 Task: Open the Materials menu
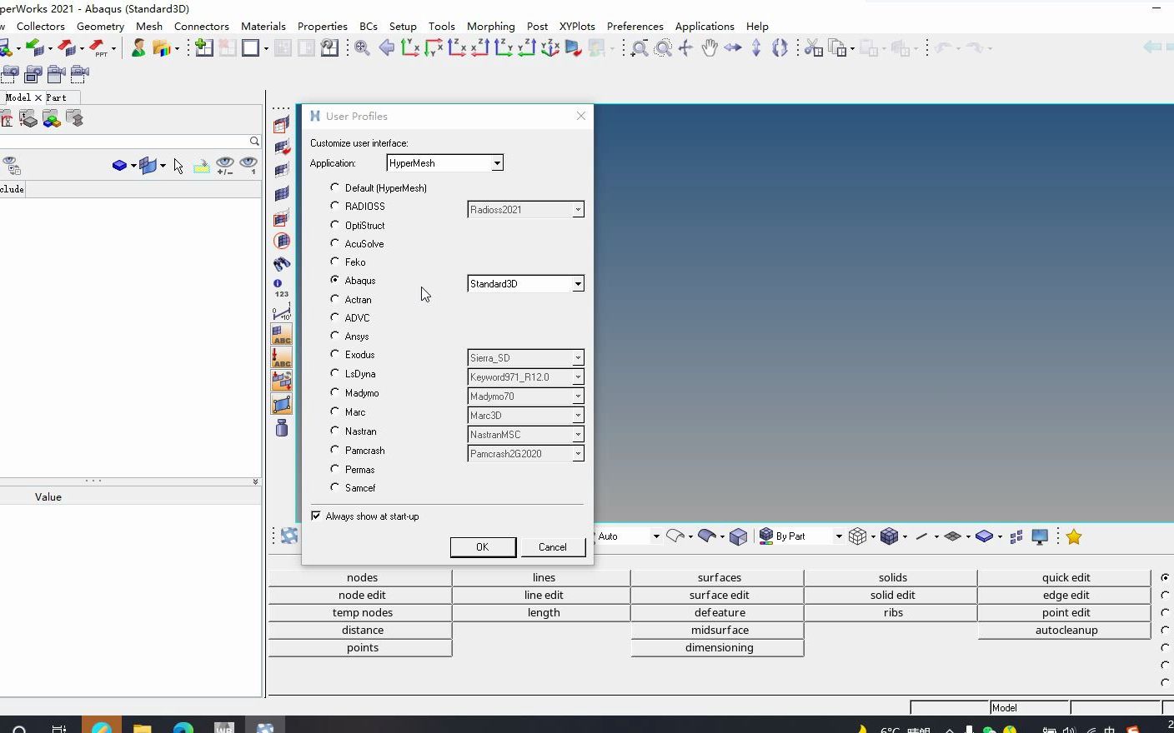click(263, 27)
